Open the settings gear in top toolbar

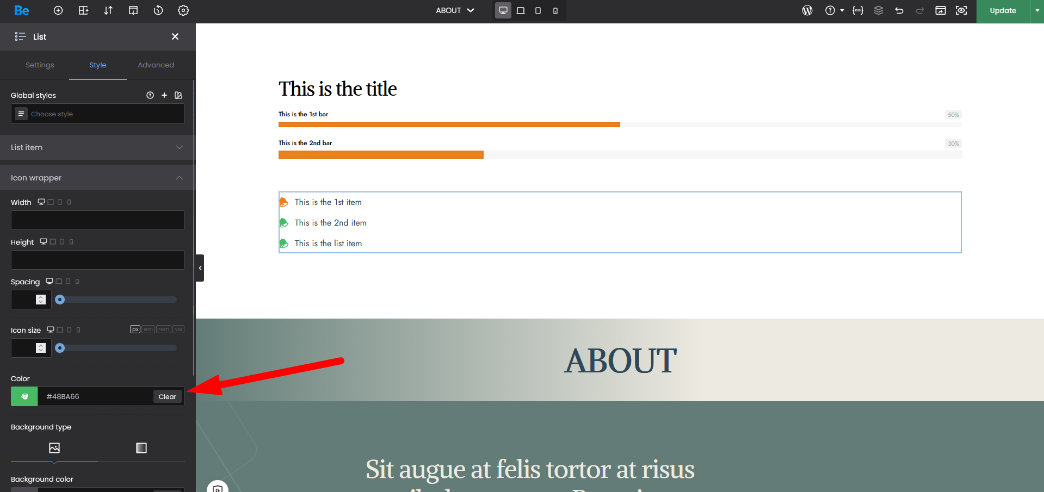click(183, 10)
